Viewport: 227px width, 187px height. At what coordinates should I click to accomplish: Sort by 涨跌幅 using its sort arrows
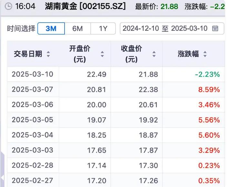(x=205, y=54)
